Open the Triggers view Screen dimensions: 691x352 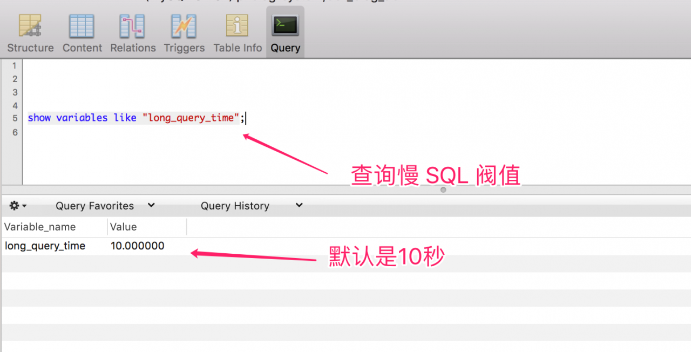(184, 33)
